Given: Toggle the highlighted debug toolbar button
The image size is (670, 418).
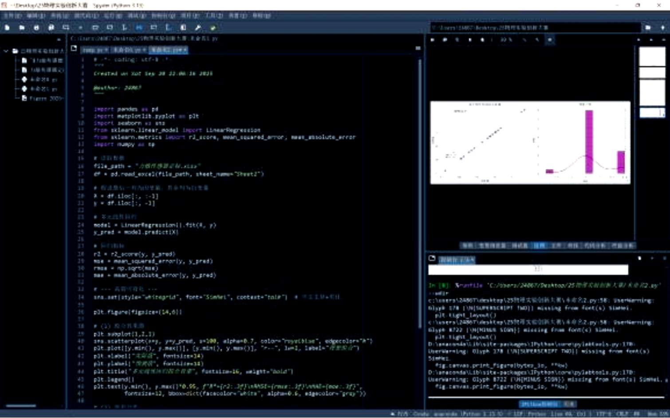Looking at the screenshot, I should 139,27.
